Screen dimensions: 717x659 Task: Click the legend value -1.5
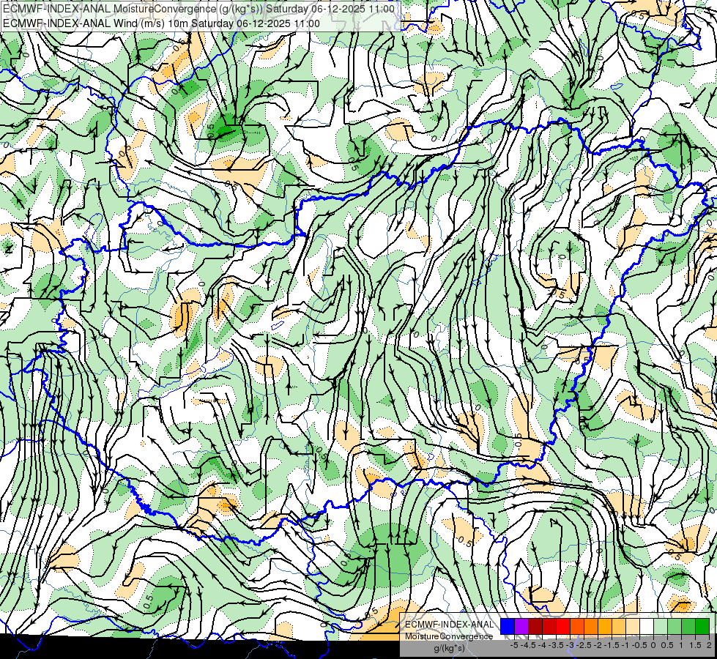click(612, 645)
